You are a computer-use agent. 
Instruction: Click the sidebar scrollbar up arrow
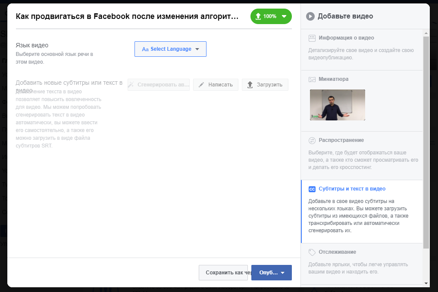[426, 33]
